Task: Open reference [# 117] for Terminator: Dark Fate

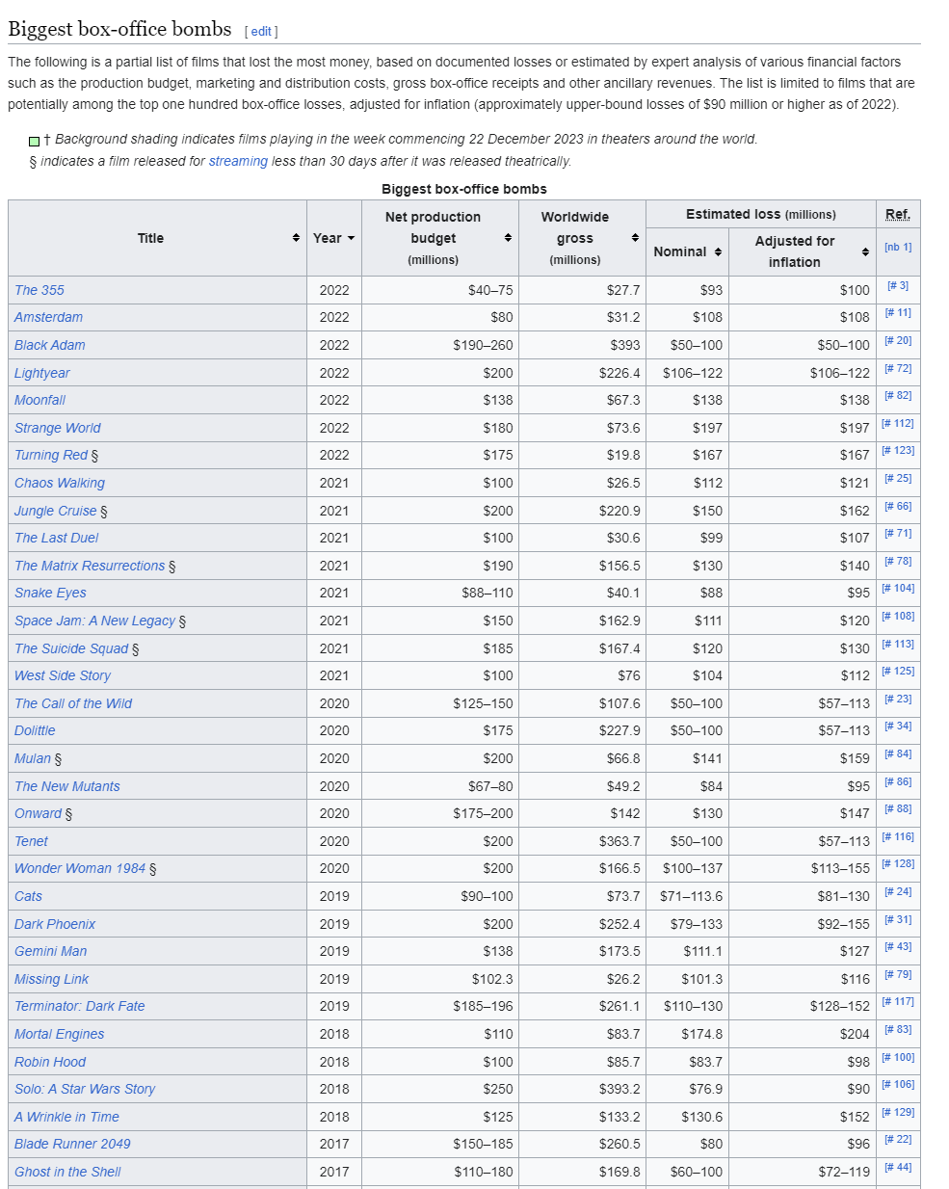Action: tap(898, 1002)
